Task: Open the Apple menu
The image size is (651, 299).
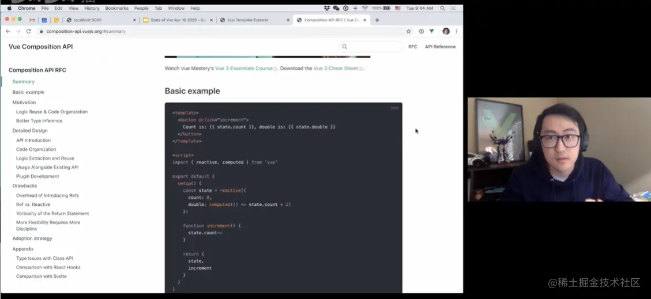Action: (x=9, y=8)
